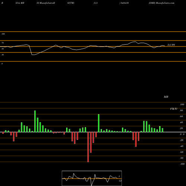Click the RSI value label 51.99
The width and height of the screenshot is (186, 186).
tap(171, 45)
